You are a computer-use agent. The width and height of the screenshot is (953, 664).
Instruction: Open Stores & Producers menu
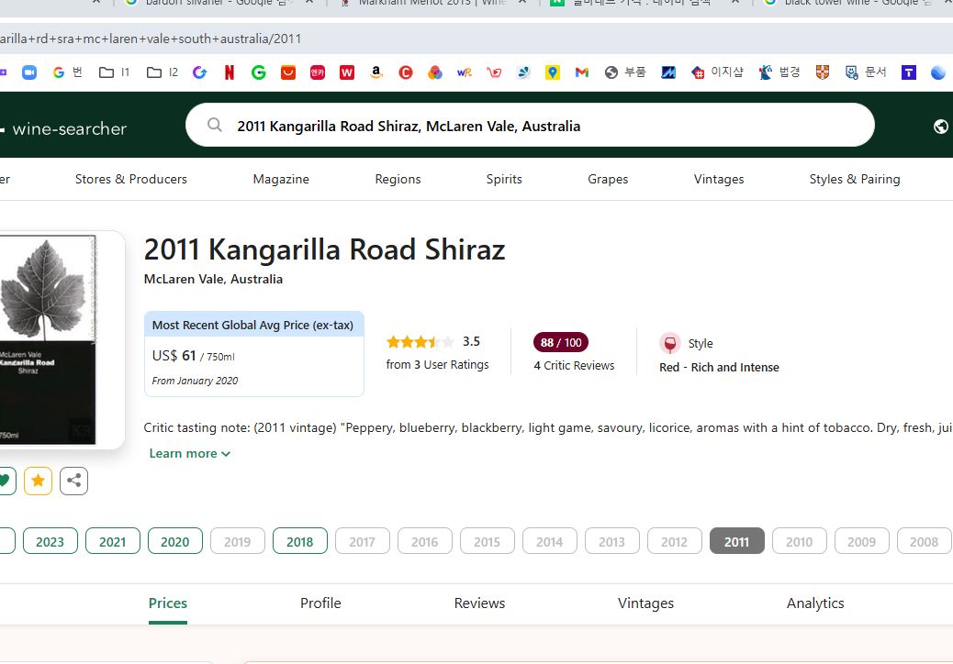[131, 179]
